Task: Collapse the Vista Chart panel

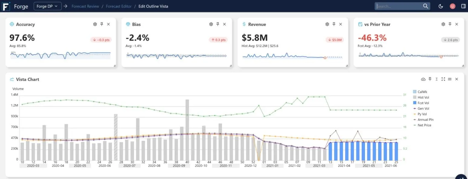Action: coord(437,79)
